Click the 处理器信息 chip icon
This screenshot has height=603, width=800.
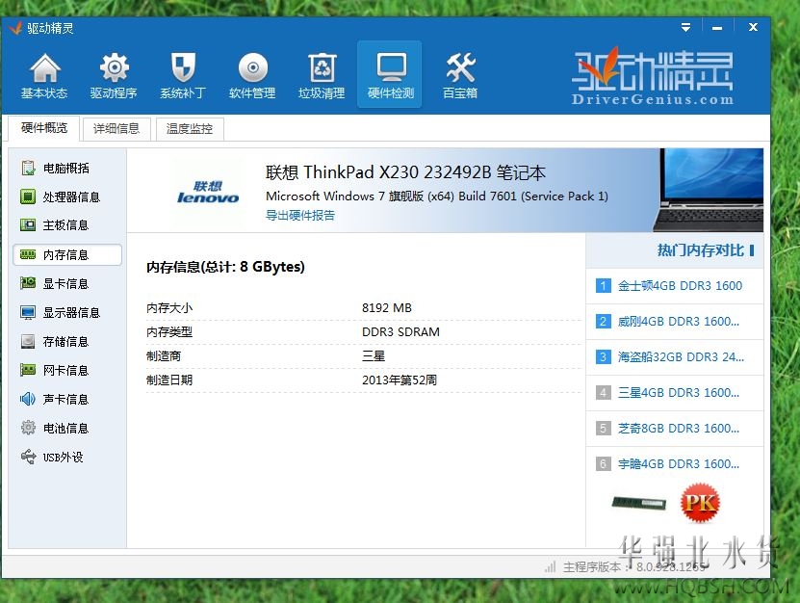[28, 197]
